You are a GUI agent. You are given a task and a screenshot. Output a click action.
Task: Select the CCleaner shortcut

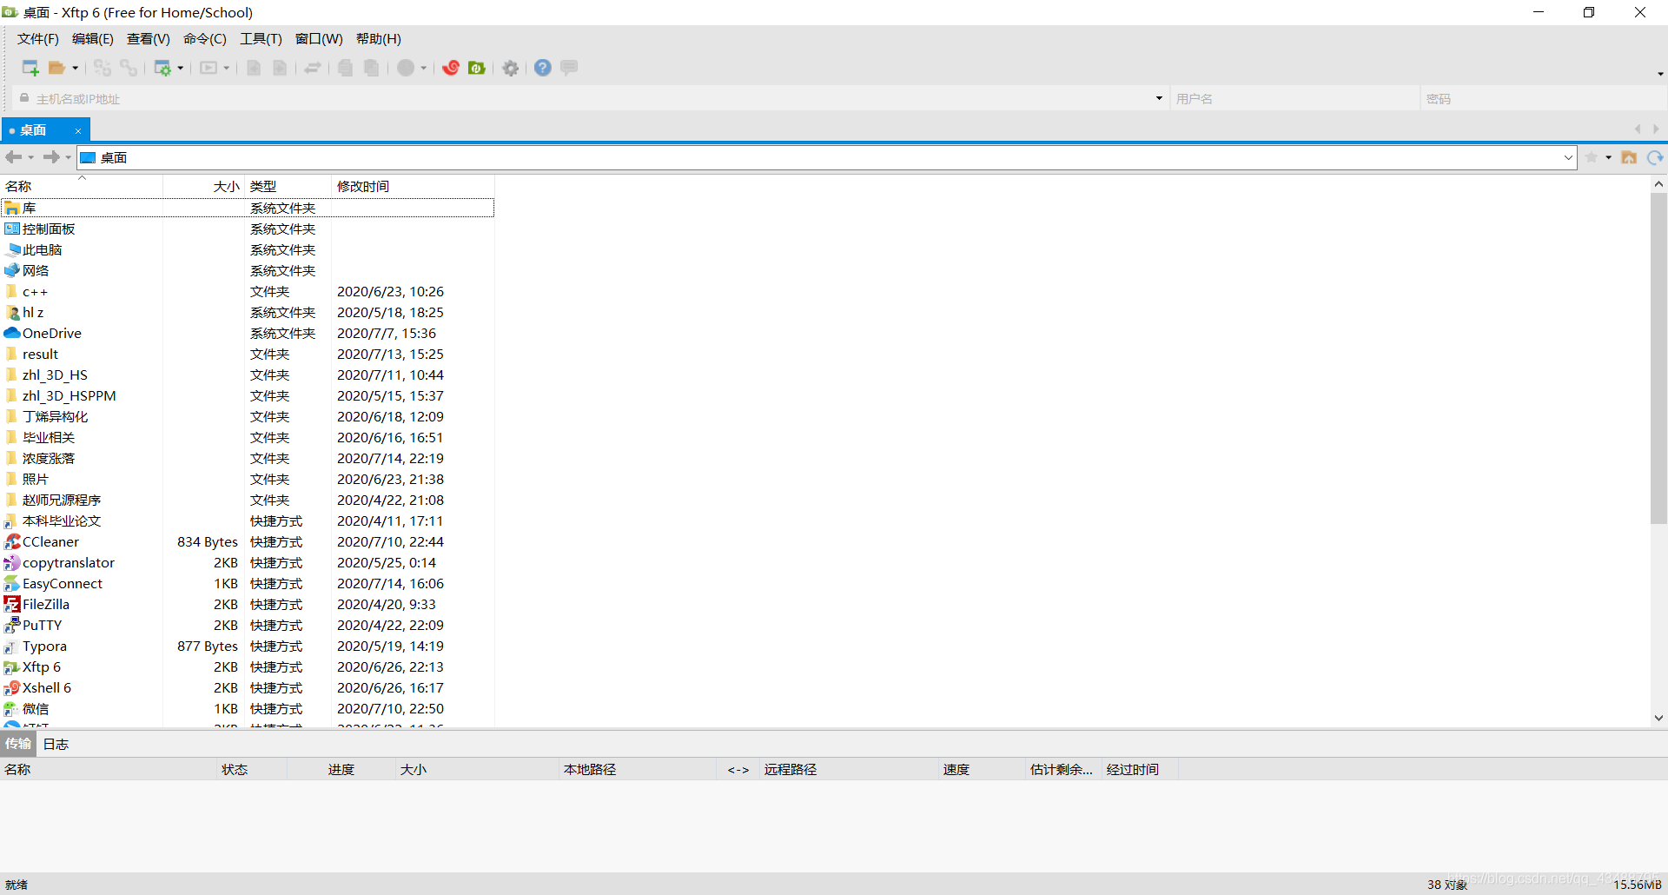coord(248,542)
